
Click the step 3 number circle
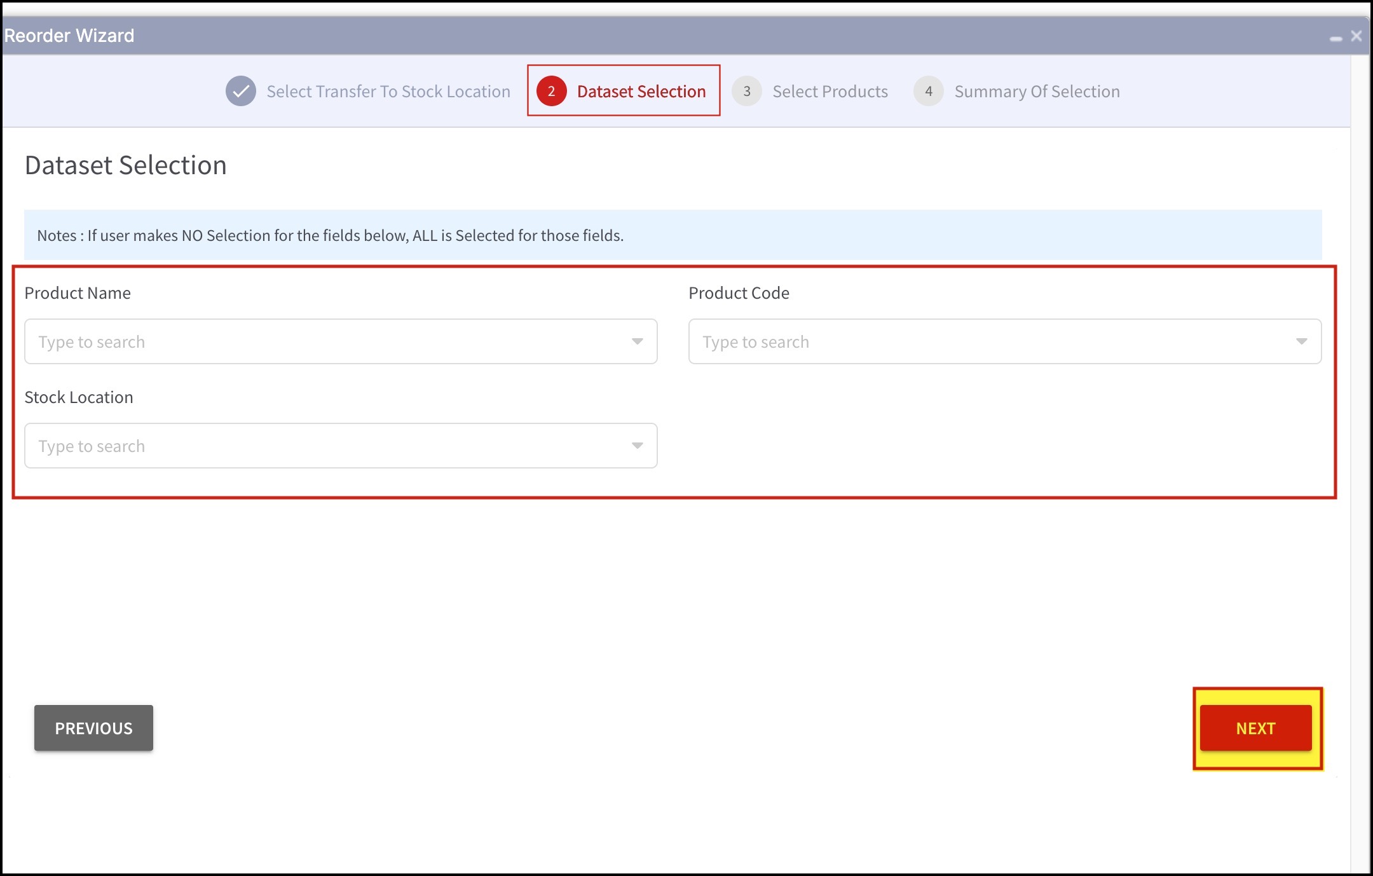coord(747,91)
